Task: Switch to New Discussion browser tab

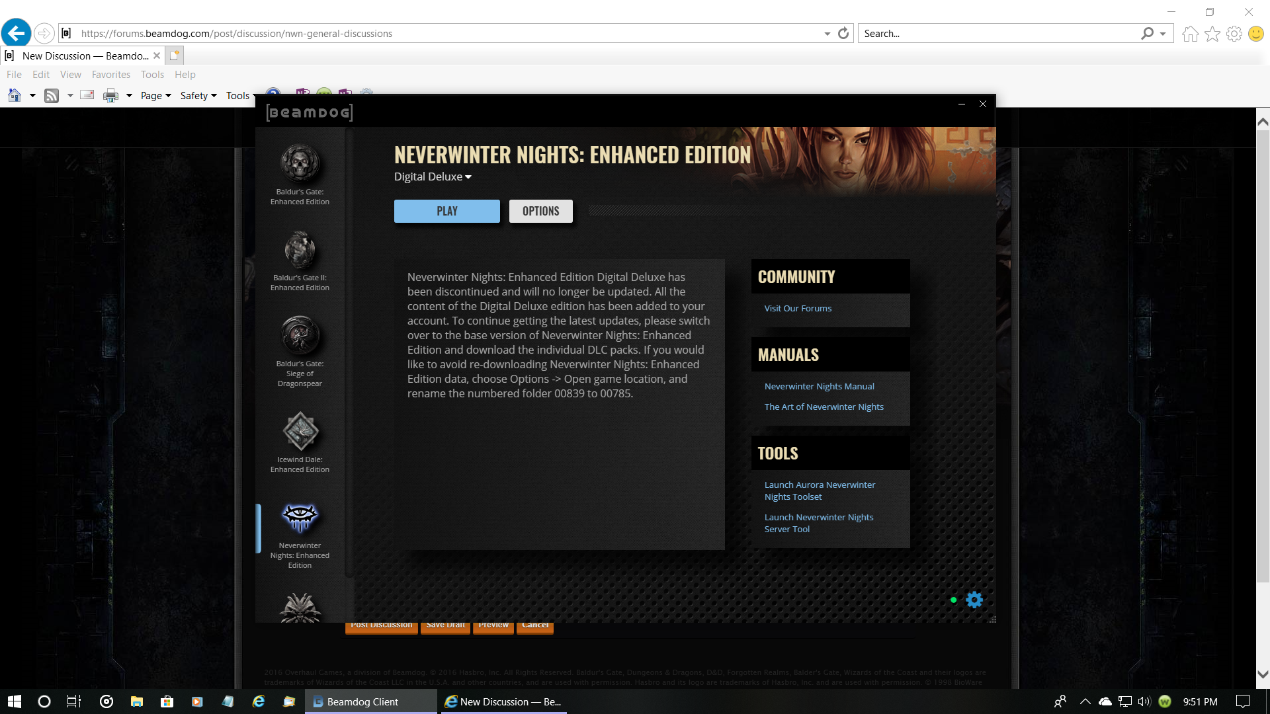Action: tap(85, 56)
